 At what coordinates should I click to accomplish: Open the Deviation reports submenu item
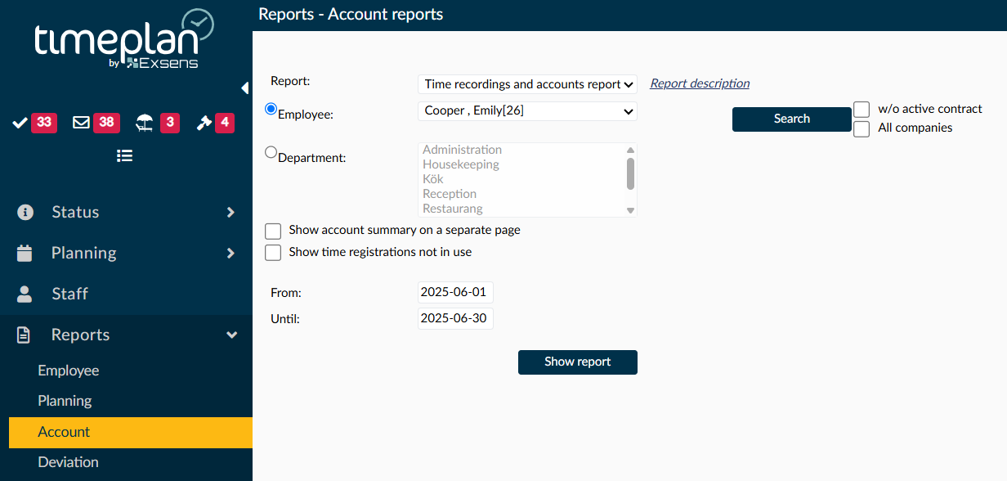click(68, 462)
